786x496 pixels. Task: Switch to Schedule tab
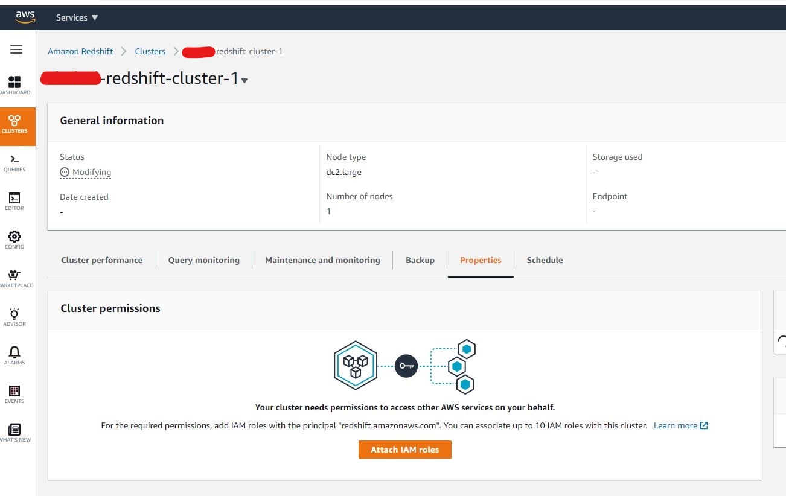click(x=545, y=260)
